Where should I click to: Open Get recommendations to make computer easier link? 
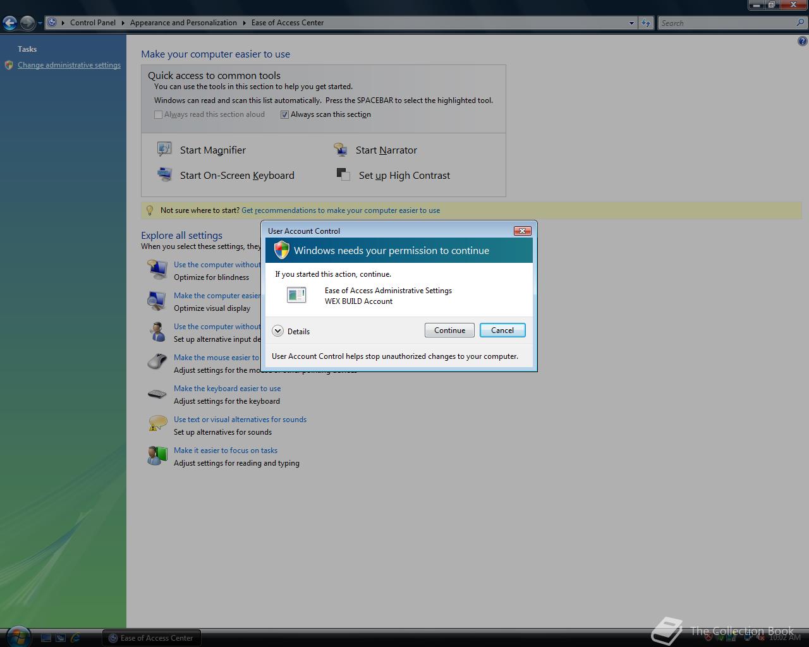click(x=341, y=210)
